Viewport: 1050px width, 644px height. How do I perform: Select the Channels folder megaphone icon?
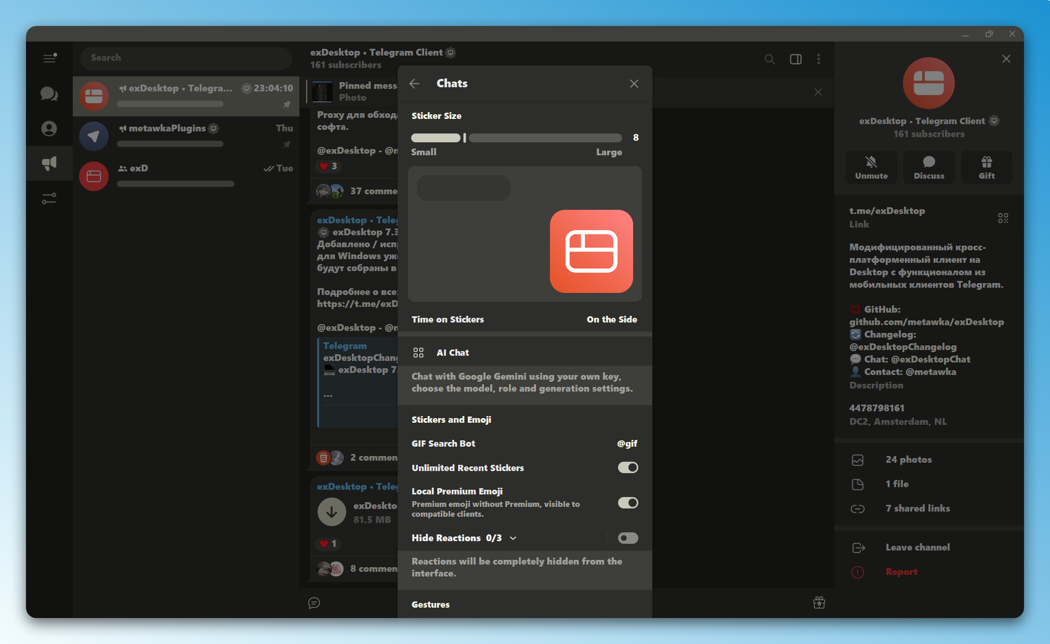tap(49, 163)
